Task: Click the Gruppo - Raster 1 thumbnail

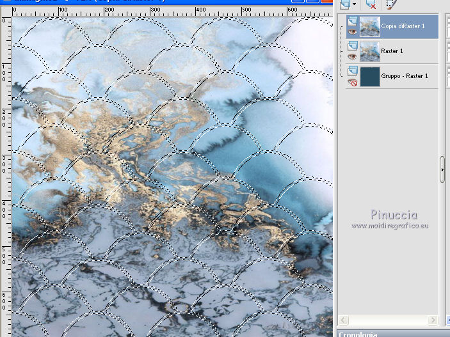Action: coord(370,77)
